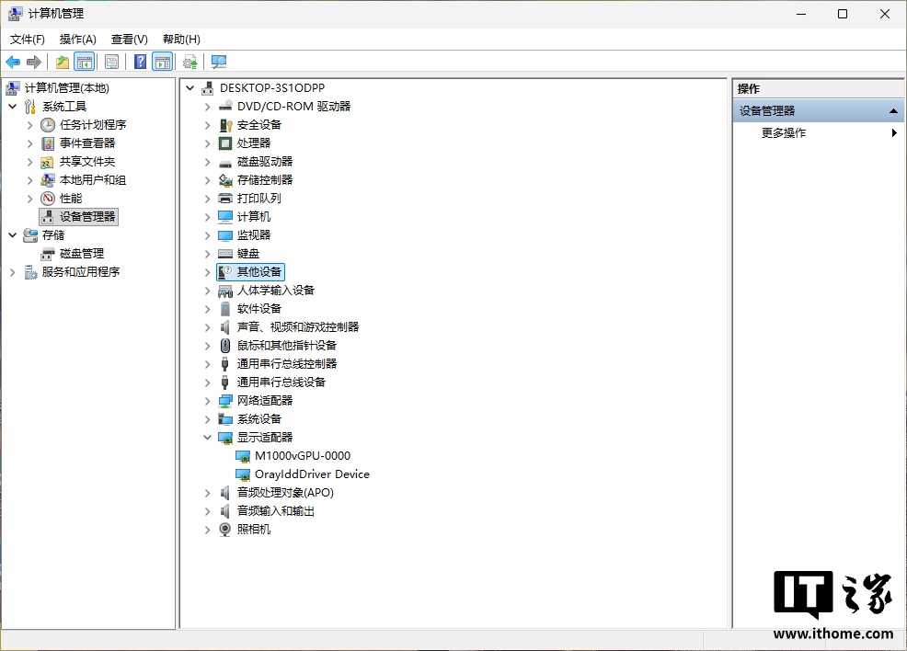Select the M1000vGPU-0000 display adapter
Image resolution: width=907 pixels, height=651 pixels.
click(302, 456)
